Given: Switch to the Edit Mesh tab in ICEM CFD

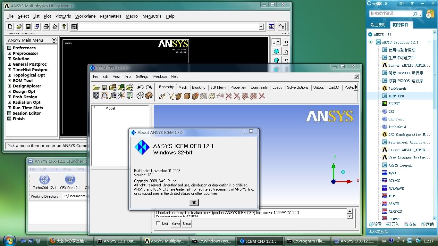Looking at the screenshot, I should [218, 87].
